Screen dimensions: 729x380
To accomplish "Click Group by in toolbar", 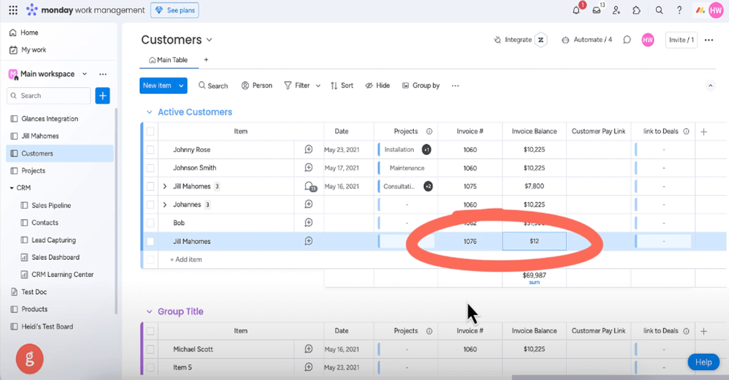I will click(x=421, y=86).
